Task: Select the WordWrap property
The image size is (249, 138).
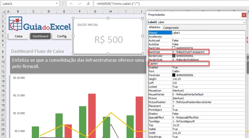Action: click(197, 136)
